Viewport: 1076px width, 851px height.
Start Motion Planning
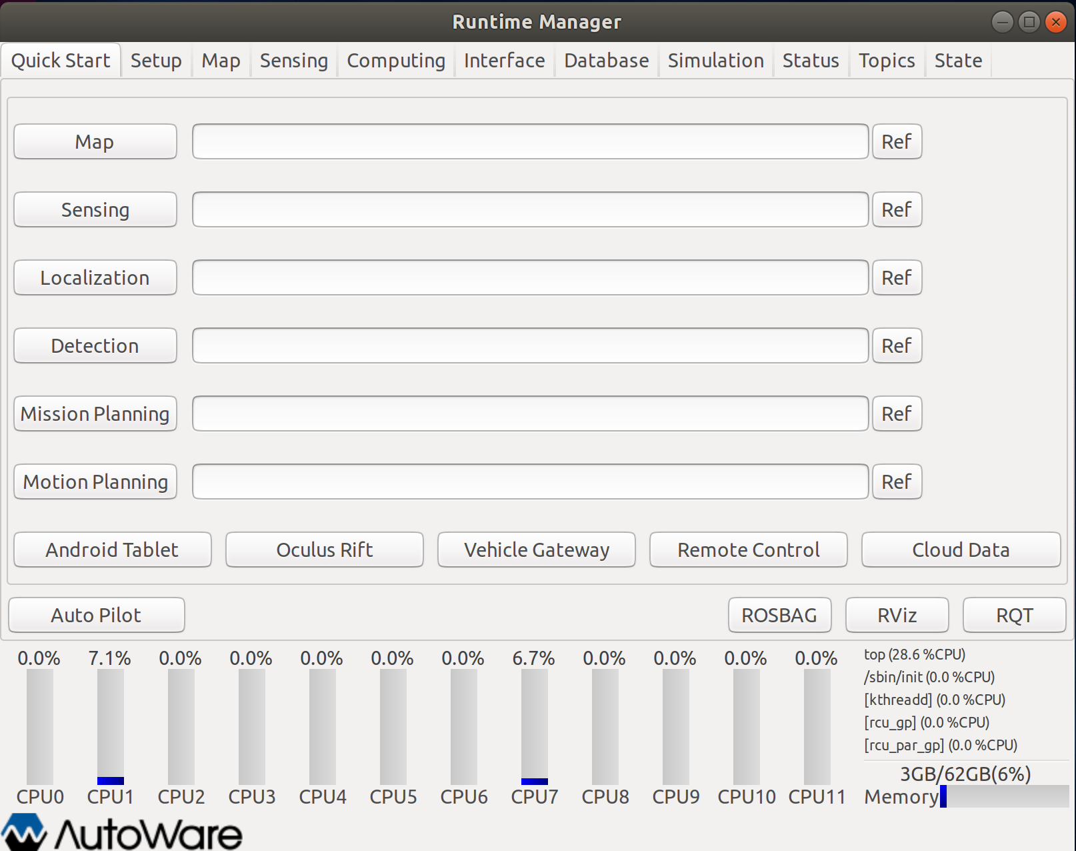pyautogui.click(x=95, y=482)
